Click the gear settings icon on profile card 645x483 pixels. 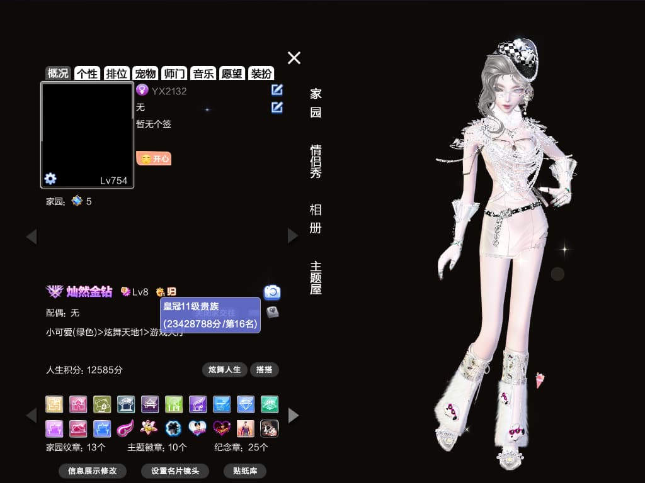50,178
